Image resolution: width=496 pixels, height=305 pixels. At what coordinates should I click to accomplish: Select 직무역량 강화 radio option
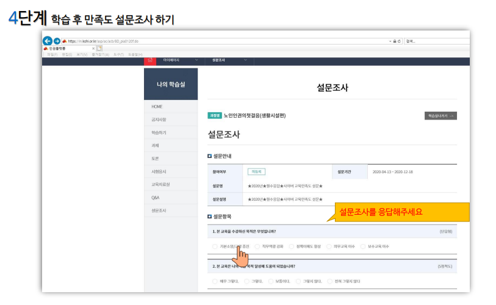257,246
